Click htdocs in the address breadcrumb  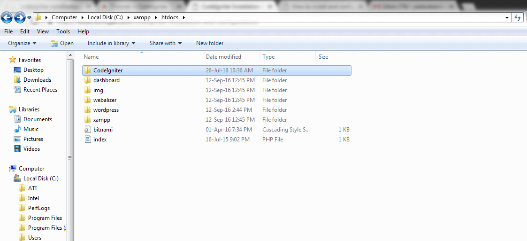pos(170,17)
